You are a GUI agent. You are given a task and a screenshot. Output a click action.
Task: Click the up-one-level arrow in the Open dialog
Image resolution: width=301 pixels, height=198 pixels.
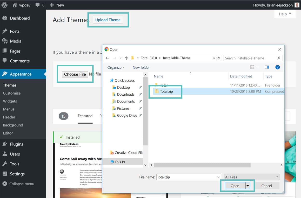click(126, 58)
